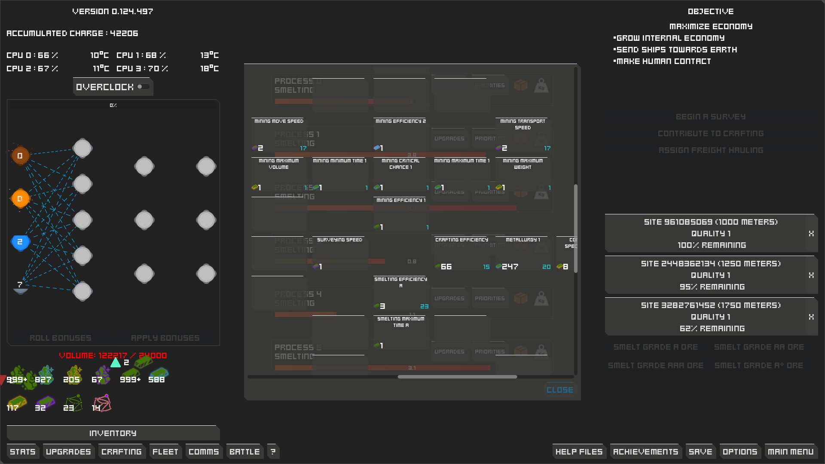The width and height of the screenshot is (825, 464).
Task: Click the horizontal scrollbar in upgrades window
Action: 457,377
